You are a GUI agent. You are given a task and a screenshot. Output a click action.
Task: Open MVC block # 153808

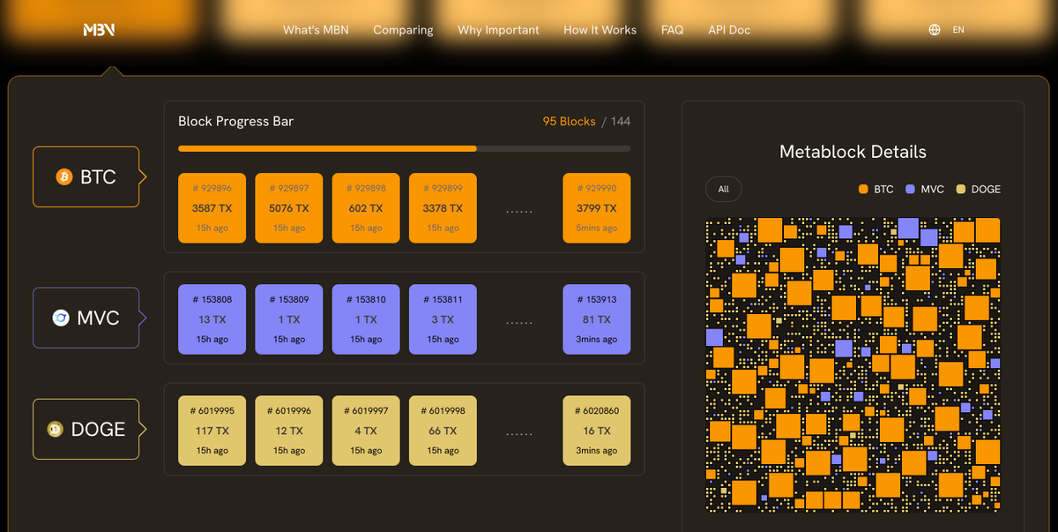click(212, 318)
